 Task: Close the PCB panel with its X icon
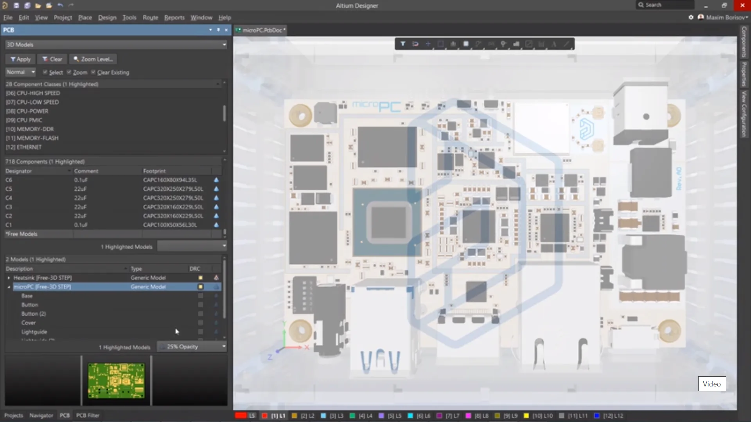pyautogui.click(x=226, y=30)
